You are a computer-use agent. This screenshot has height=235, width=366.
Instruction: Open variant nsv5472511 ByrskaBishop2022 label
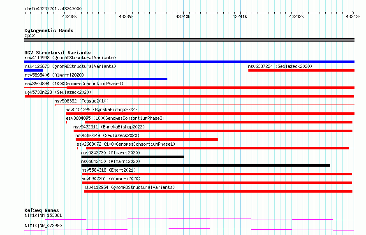(109, 127)
